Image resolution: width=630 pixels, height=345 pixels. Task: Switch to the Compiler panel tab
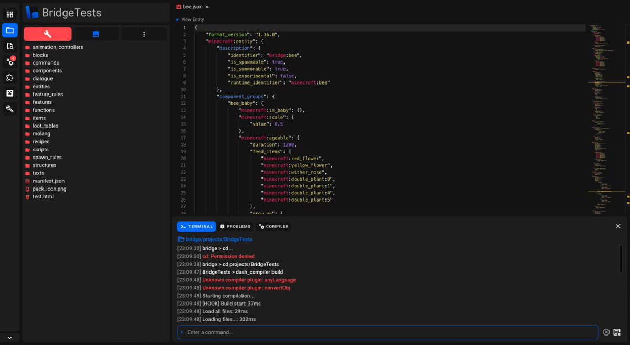274,226
